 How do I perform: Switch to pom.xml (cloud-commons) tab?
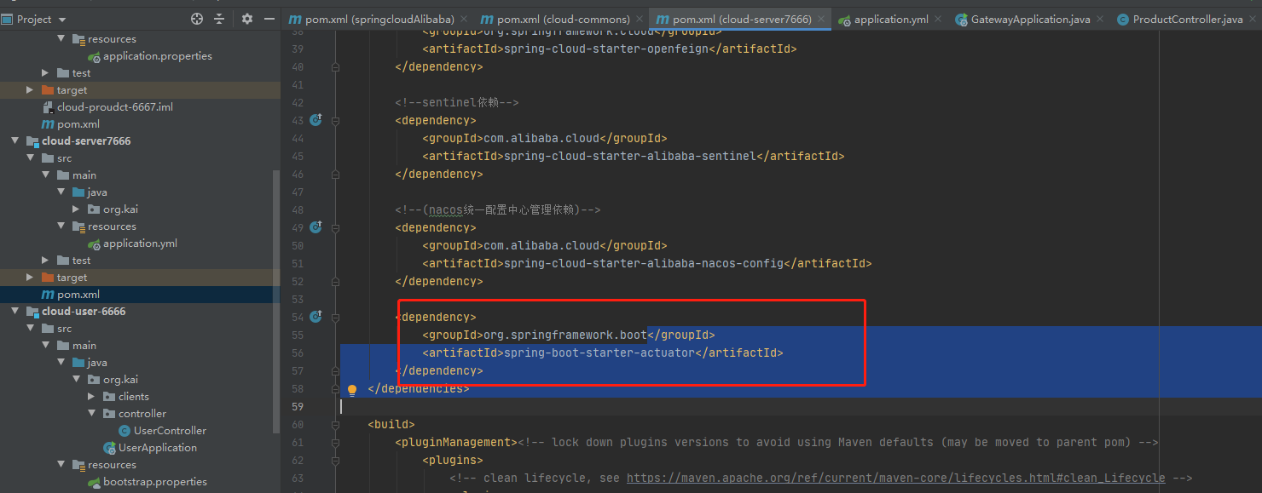564,19
